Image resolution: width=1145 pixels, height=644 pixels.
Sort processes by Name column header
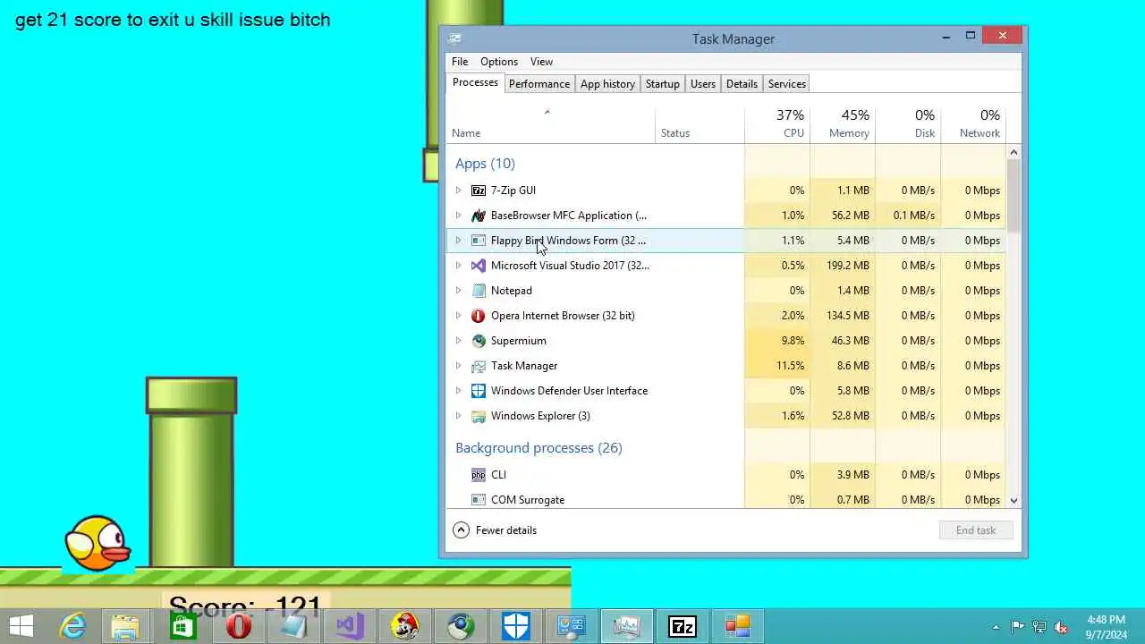tap(550, 124)
